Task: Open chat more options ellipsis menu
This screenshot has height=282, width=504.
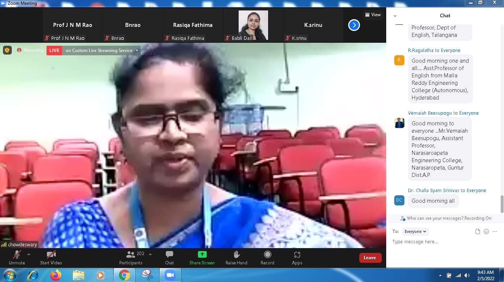Action: [x=495, y=231]
